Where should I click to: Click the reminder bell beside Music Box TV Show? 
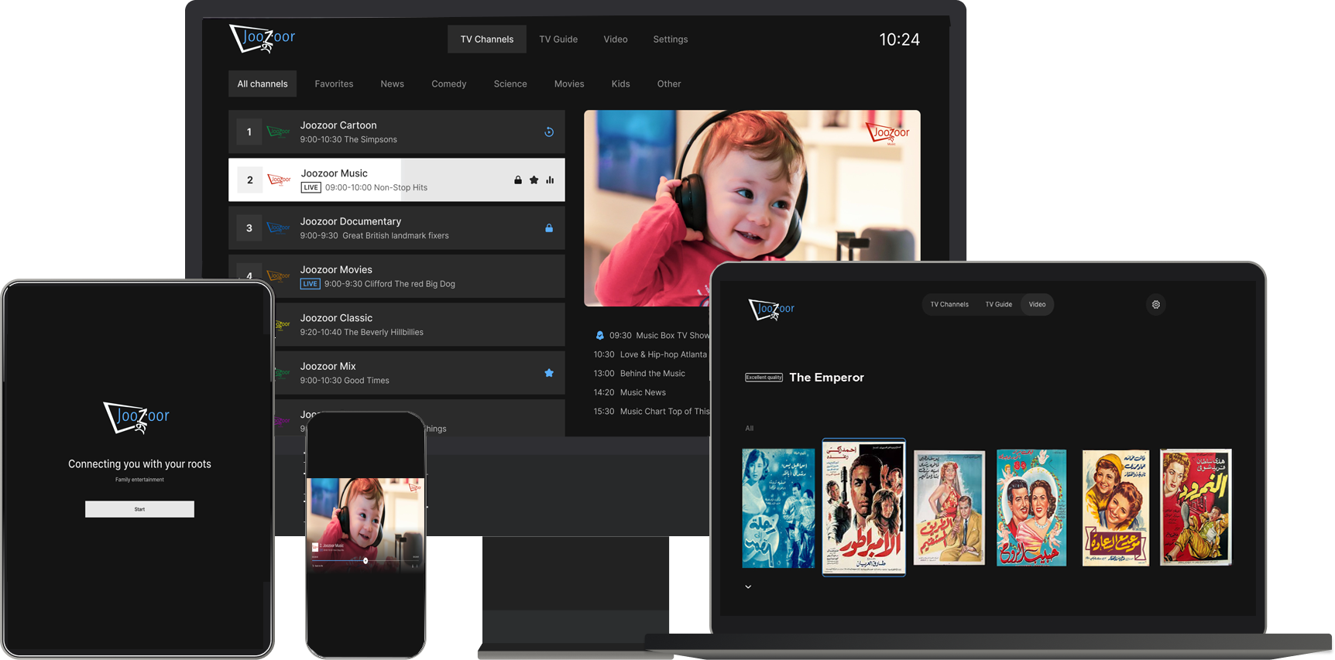599,336
